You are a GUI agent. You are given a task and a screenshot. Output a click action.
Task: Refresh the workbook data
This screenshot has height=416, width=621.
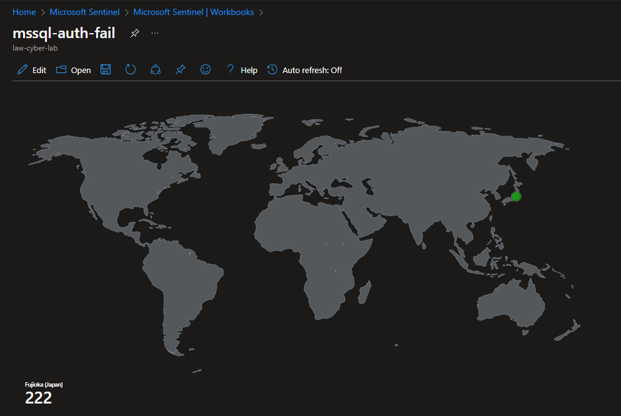click(131, 70)
